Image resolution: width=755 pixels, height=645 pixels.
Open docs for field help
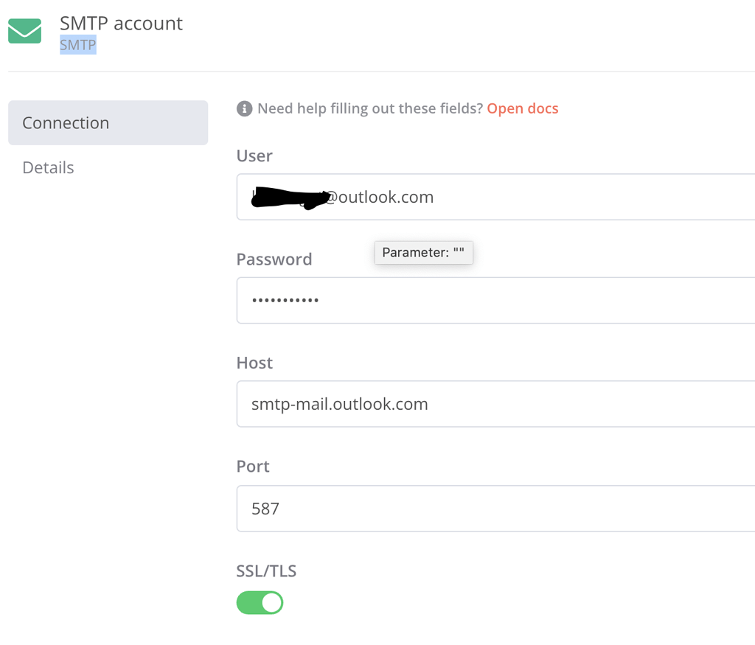[522, 108]
